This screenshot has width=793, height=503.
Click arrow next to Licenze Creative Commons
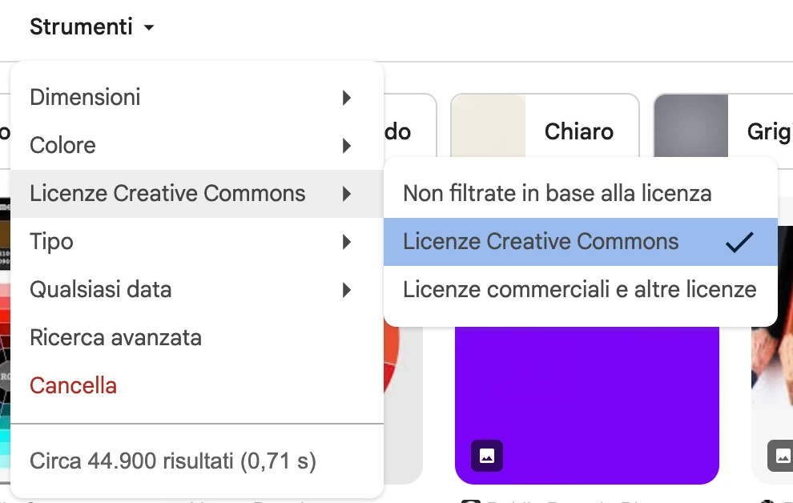[x=346, y=194]
